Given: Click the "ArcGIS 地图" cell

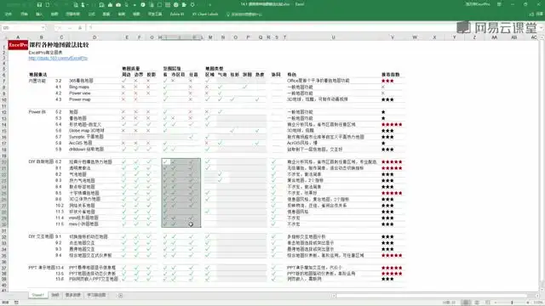Looking at the screenshot, I should coord(80,143).
